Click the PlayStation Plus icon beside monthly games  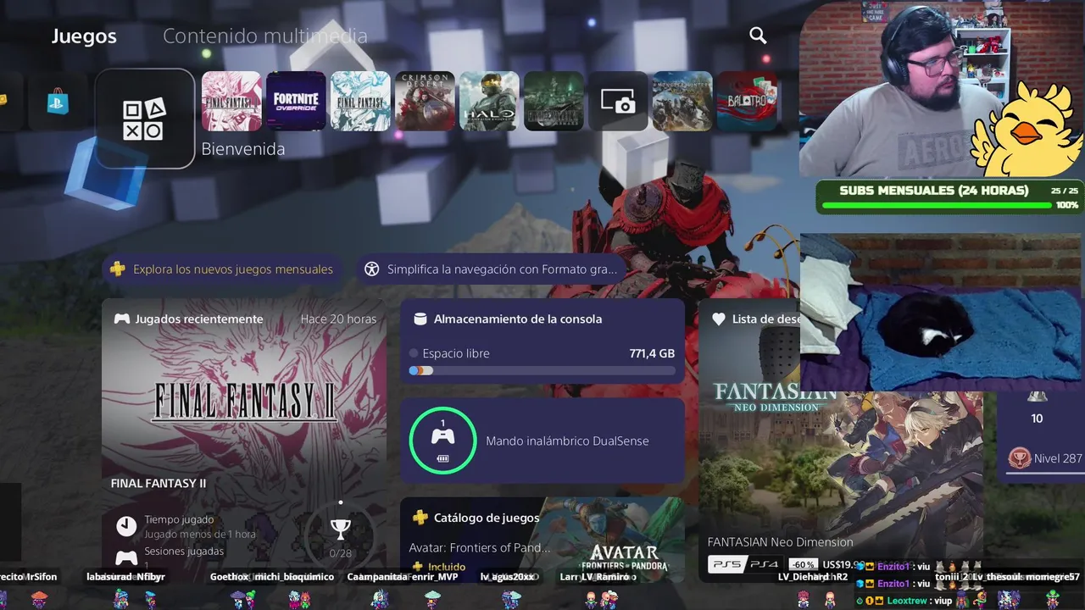118,269
